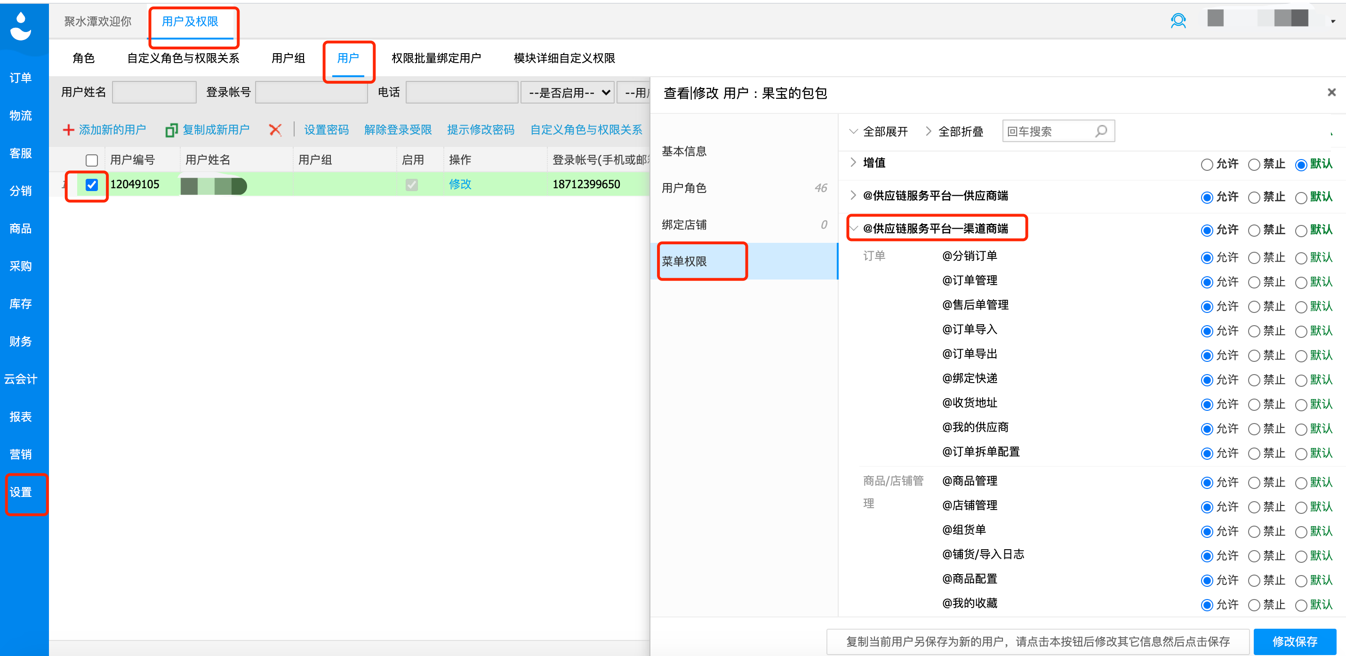Screen dimensions: 1346x656
Task: Click the 修改 link in user row
Action: pyautogui.click(x=460, y=184)
